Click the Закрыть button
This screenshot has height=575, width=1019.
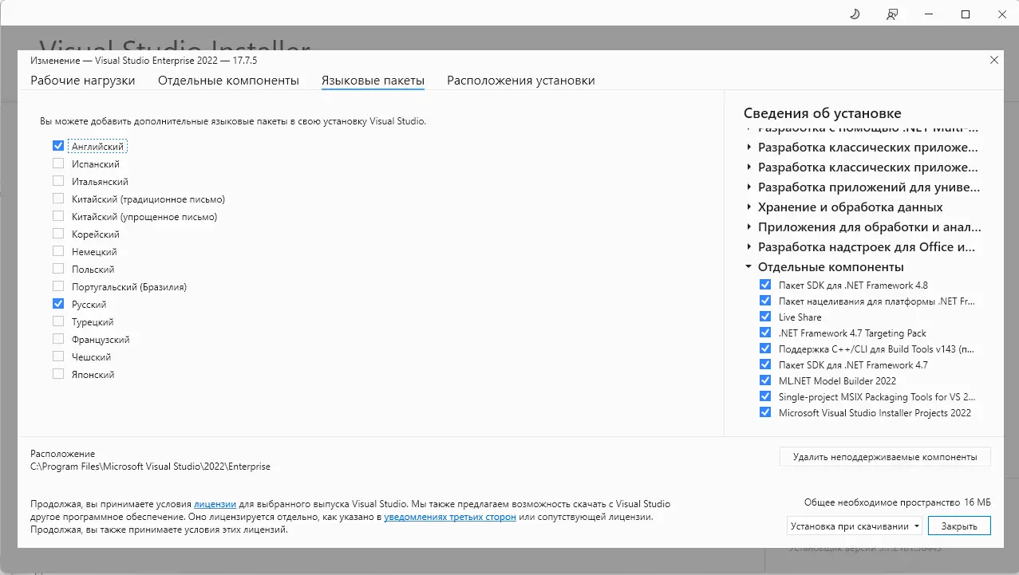coord(959,526)
